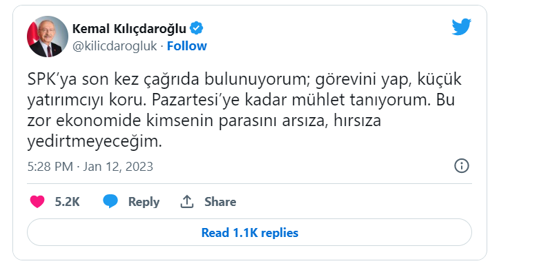Click the blue verified checkmark badge
This screenshot has width=548, height=268.
(x=197, y=29)
